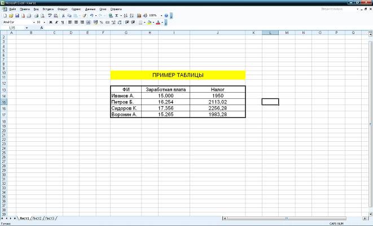373x226 pixels.
Task: Merge and center cells icon
Action: point(88,23)
